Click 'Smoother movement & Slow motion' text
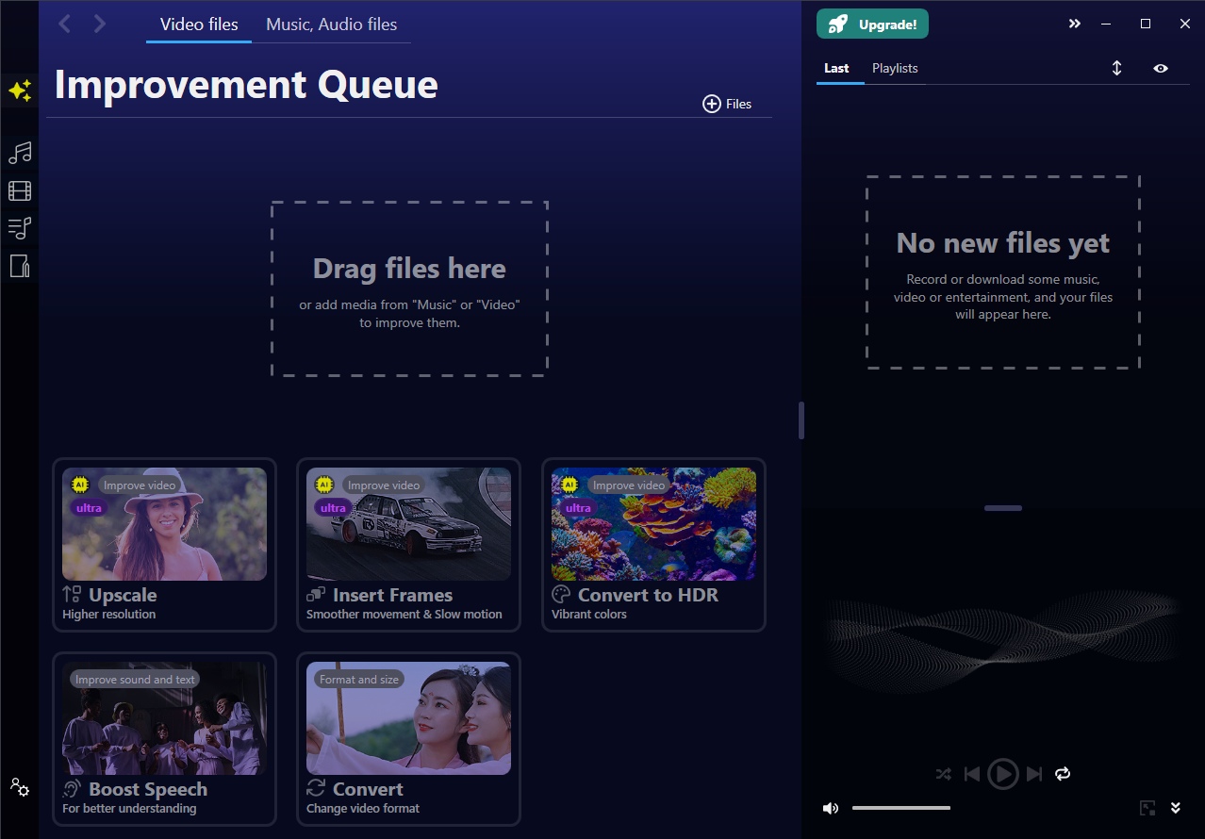Viewport: 1205px width, 839px height. (404, 615)
